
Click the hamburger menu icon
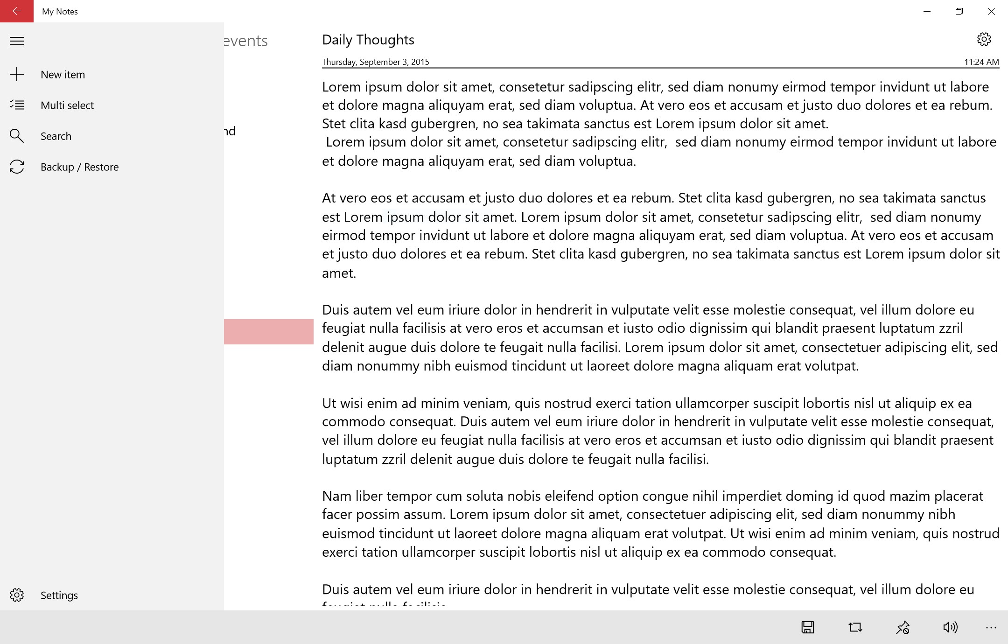point(17,41)
